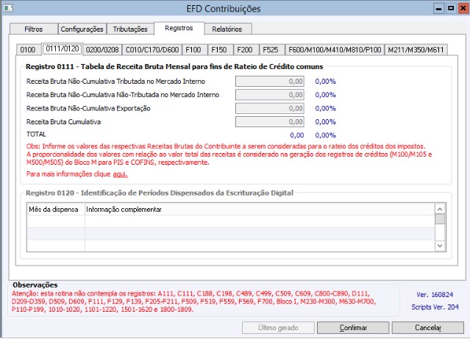
Task: Select the Registros tab
Action: (179, 28)
